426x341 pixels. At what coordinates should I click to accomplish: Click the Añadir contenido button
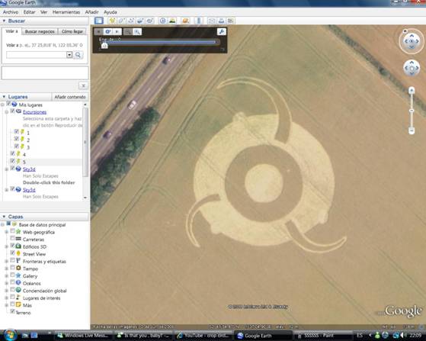[70, 97]
